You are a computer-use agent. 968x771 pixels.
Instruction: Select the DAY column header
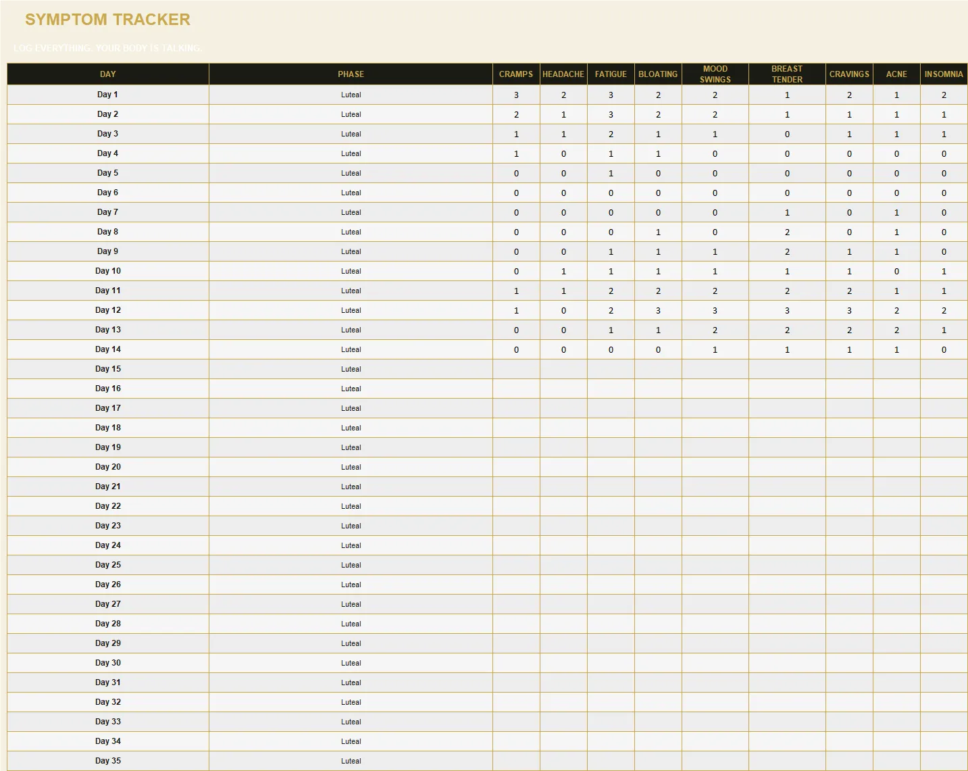click(108, 74)
